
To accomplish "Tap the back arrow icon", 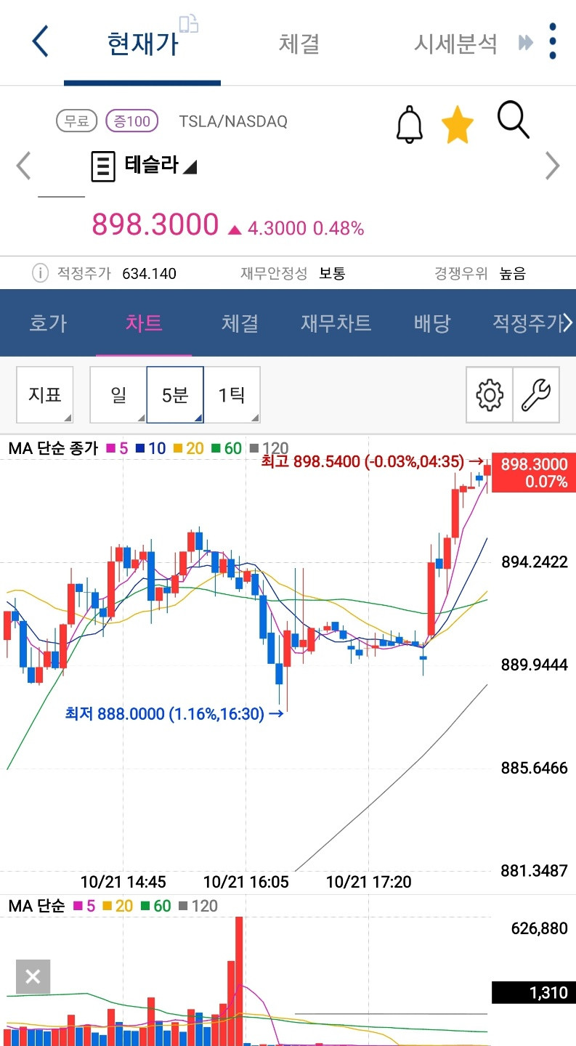I will [41, 41].
